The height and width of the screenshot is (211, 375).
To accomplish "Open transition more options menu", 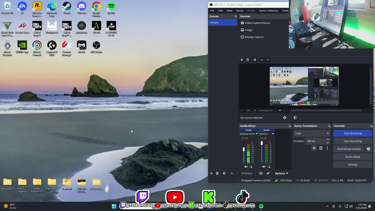I will point(327,148).
